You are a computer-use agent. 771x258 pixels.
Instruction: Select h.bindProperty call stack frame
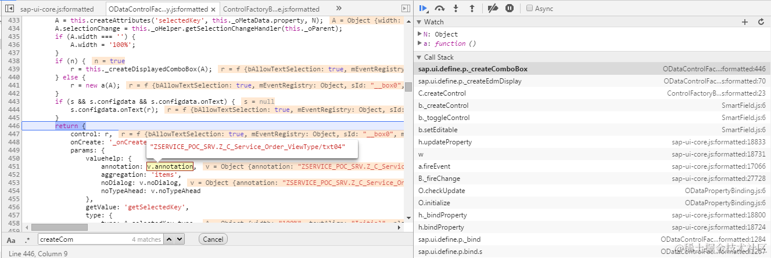(x=591, y=227)
